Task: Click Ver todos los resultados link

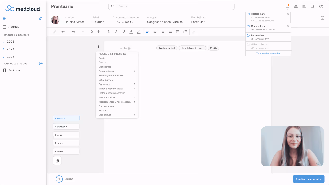Action: (x=268, y=53)
